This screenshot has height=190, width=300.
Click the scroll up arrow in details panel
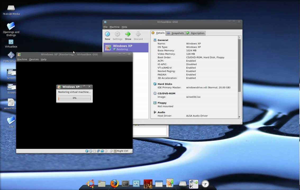[x=239, y=37]
